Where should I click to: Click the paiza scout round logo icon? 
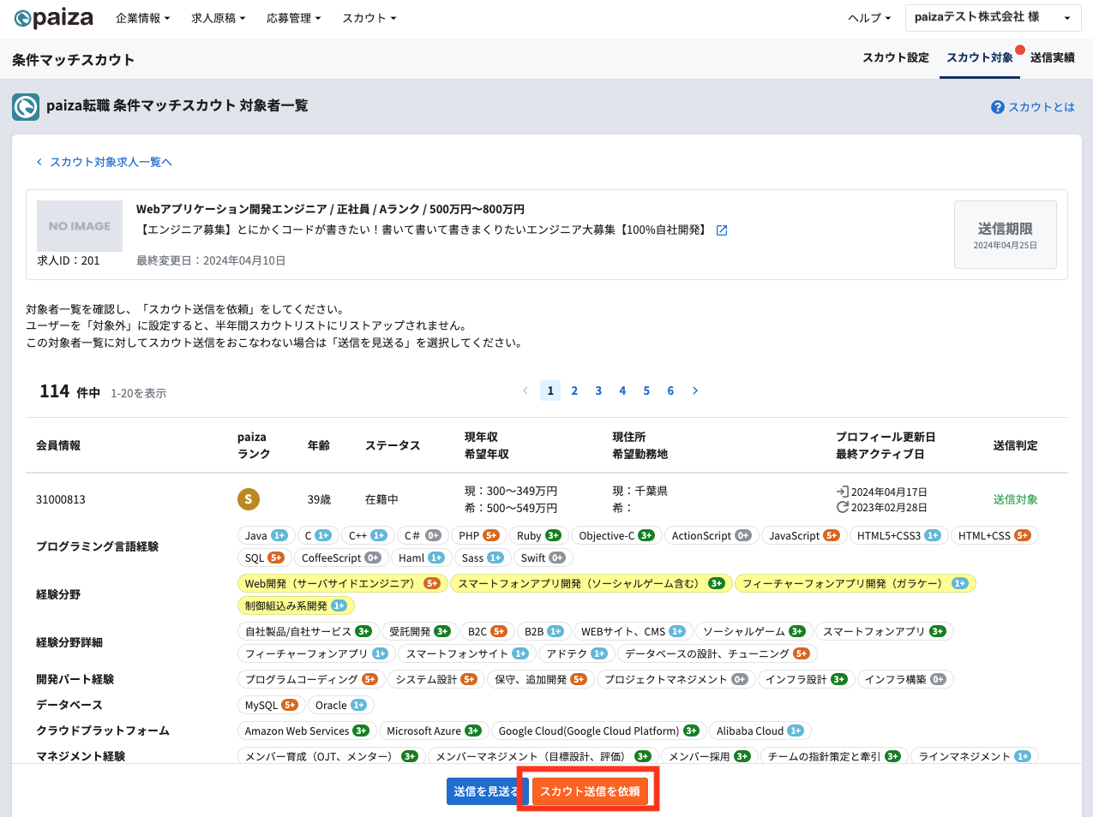26,107
